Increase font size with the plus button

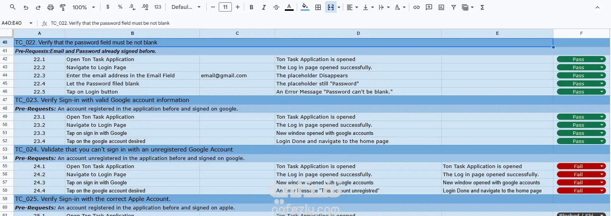(x=238, y=7)
